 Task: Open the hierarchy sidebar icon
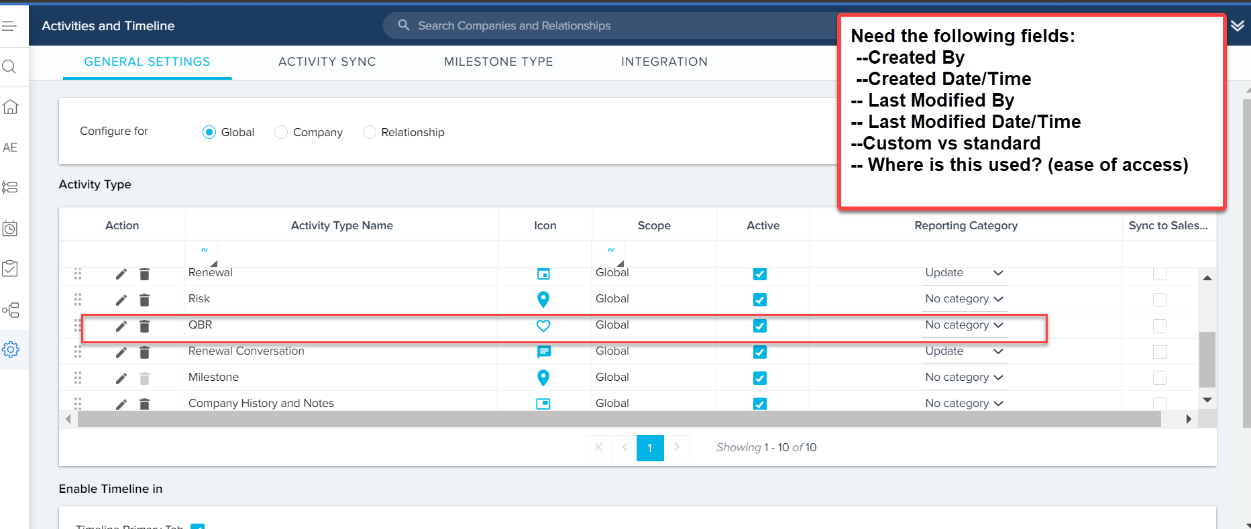point(10,309)
